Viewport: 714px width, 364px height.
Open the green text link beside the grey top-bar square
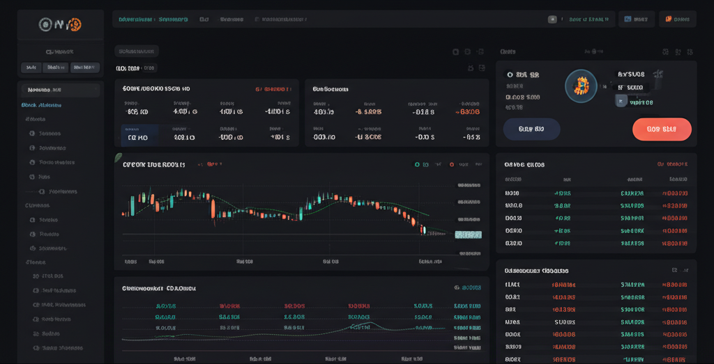coord(589,19)
